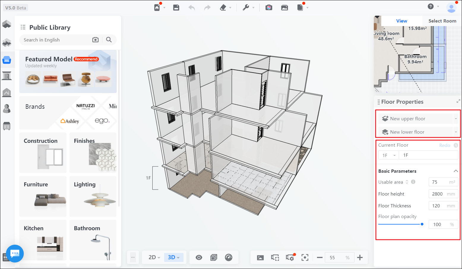Collapse the Basic Parameters section
462x269 pixels.
pyautogui.click(x=455, y=171)
